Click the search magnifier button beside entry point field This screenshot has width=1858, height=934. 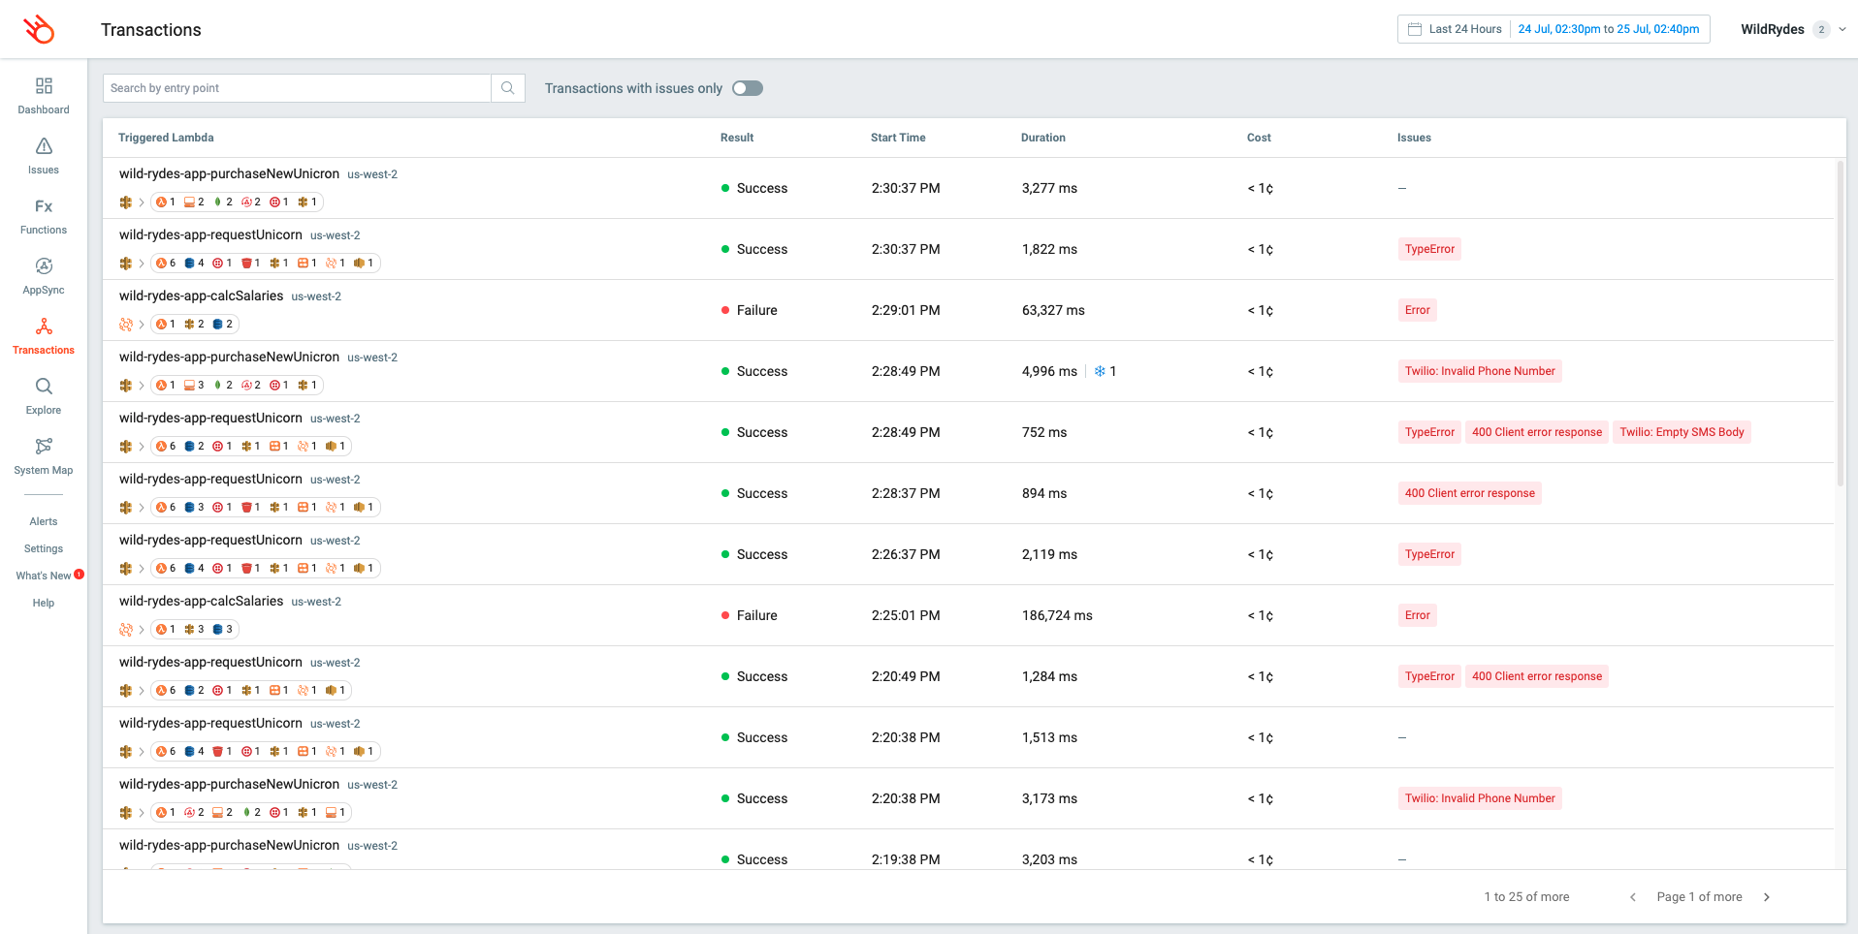coord(508,88)
